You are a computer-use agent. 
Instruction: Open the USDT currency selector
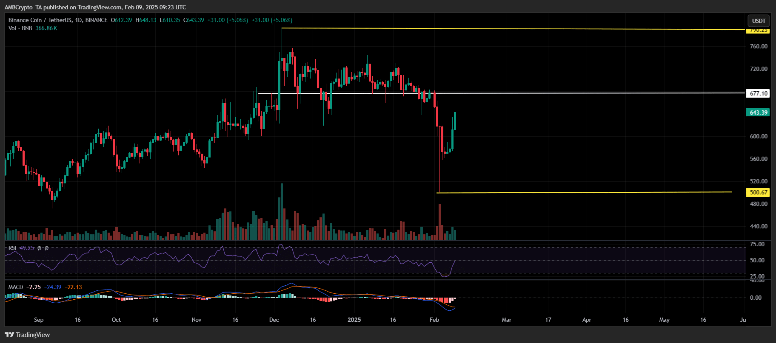point(759,21)
